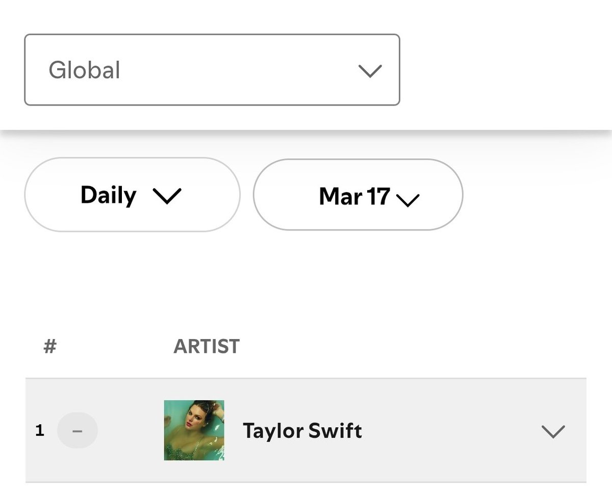The image size is (612, 491).
Task: Click the "Mar 17" date text
Action: [354, 196]
